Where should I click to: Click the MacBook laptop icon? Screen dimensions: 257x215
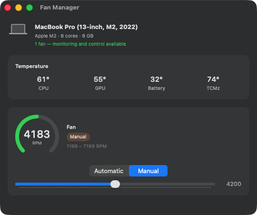[x=18, y=29]
